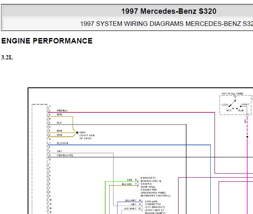Click the 'BLK' wire label at pin 5
The image size is (253, 214).
tap(59, 122)
